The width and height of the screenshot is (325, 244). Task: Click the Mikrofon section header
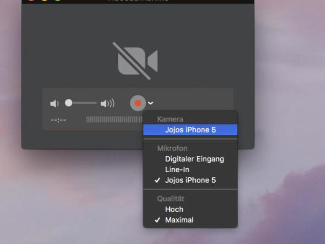coord(172,149)
